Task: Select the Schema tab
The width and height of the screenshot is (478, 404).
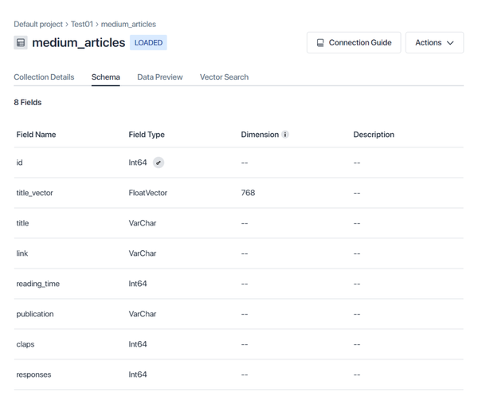Action: click(105, 77)
